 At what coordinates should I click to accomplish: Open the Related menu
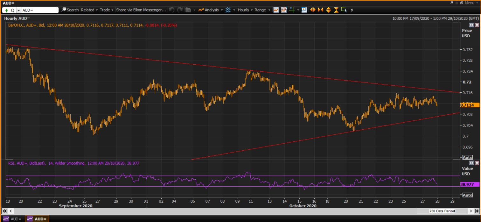click(89, 10)
